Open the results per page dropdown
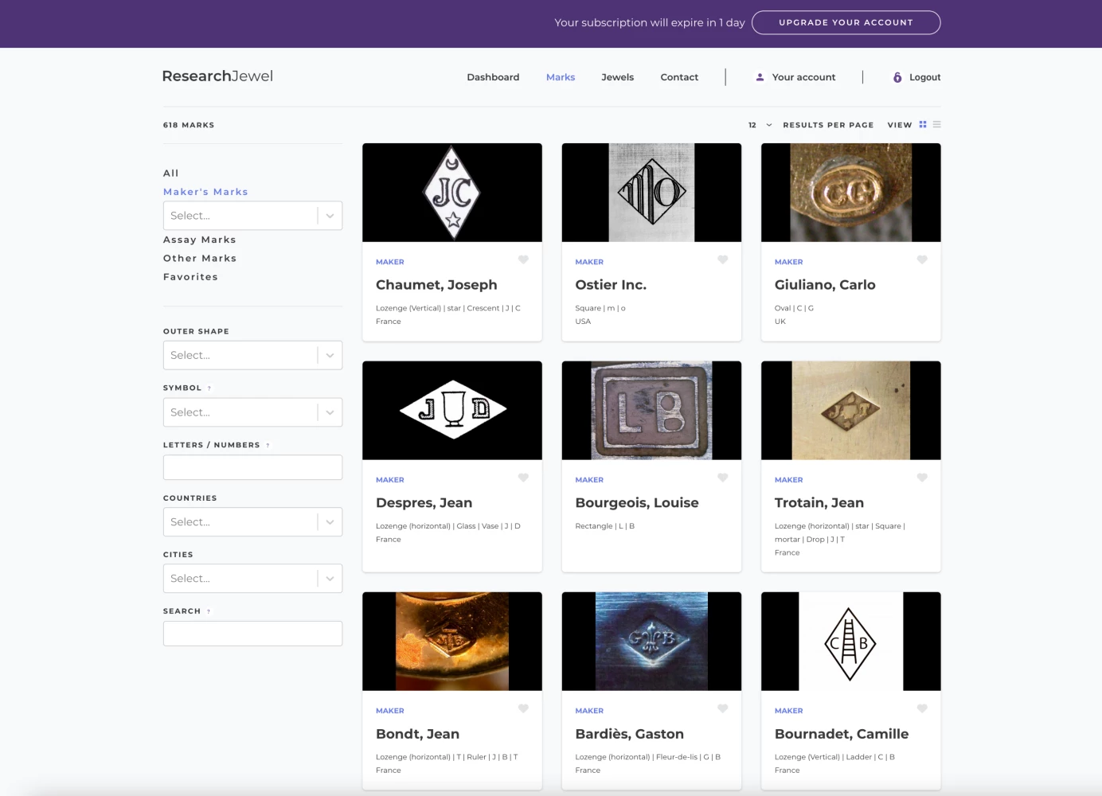Image resolution: width=1102 pixels, height=796 pixels. click(x=760, y=125)
